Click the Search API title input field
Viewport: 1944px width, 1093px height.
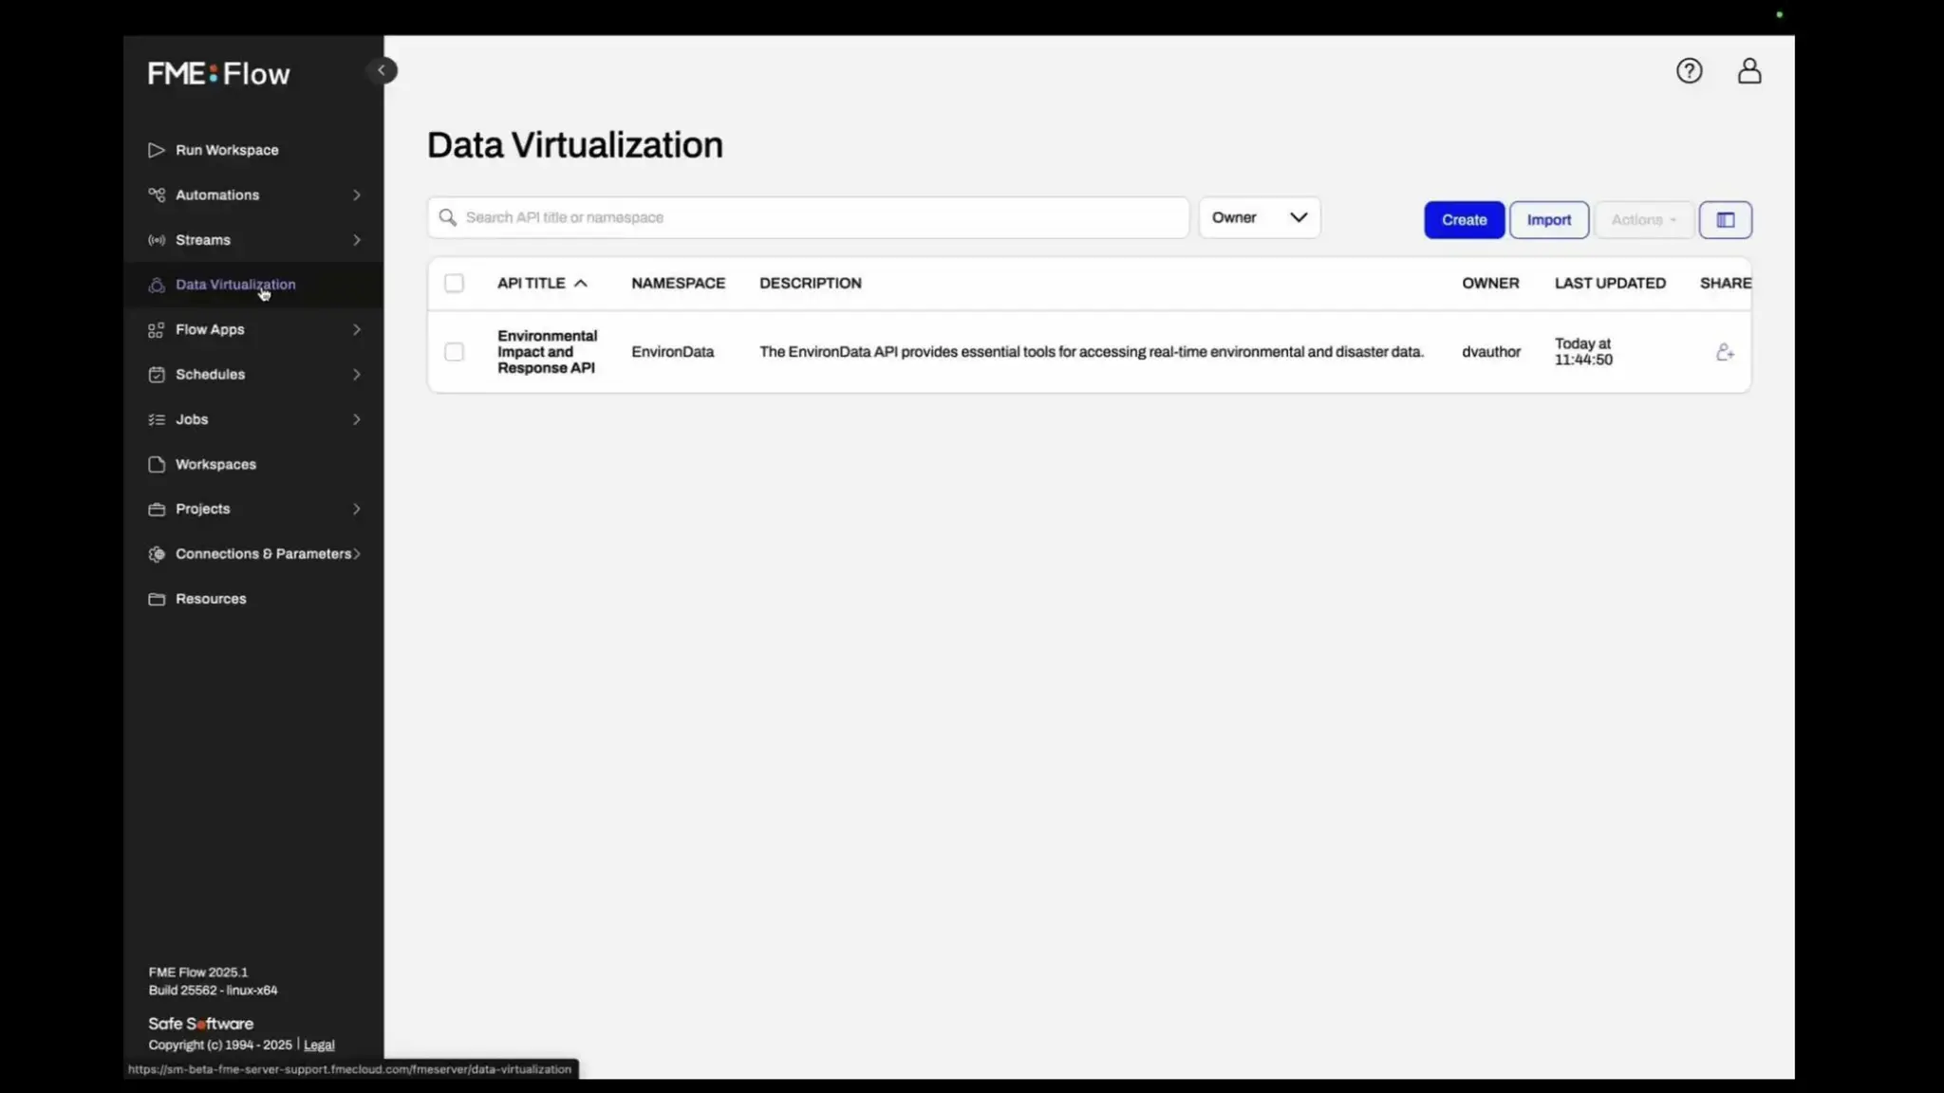pos(816,217)
